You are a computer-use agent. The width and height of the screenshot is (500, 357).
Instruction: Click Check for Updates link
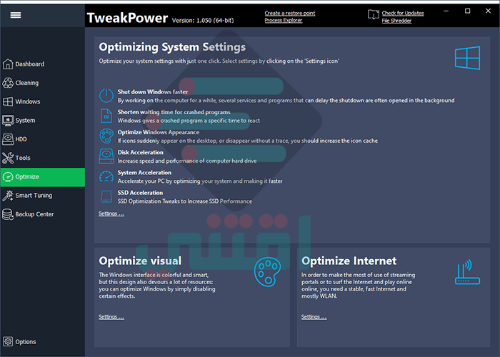coord(403,13)
